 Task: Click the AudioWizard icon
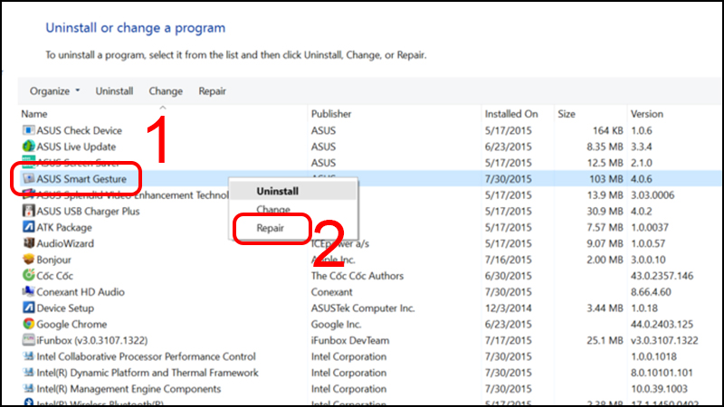point(28,243)
